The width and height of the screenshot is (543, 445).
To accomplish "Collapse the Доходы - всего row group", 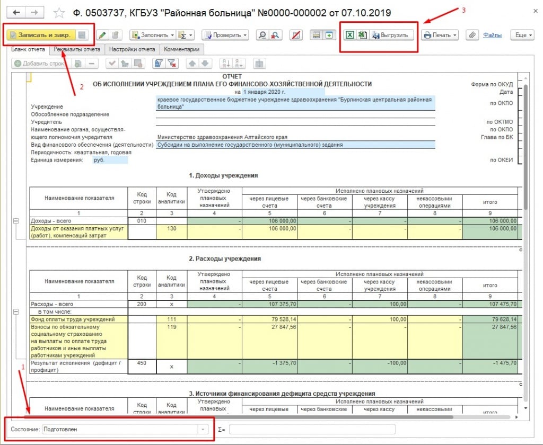I will click(16, 220).
